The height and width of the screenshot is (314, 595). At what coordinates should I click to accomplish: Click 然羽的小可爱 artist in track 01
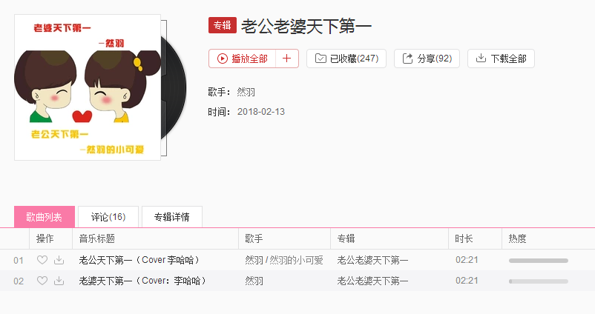296,260
